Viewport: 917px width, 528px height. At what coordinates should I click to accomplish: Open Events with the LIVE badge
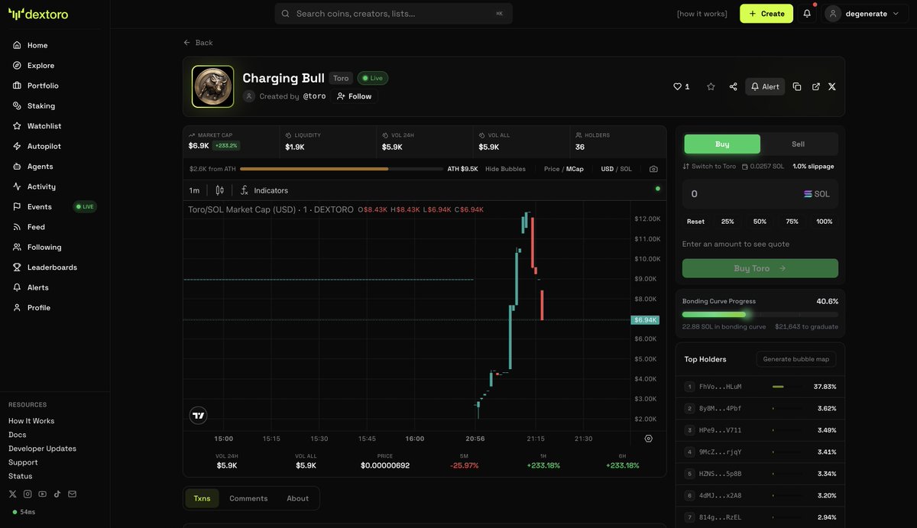coord(54,206)
